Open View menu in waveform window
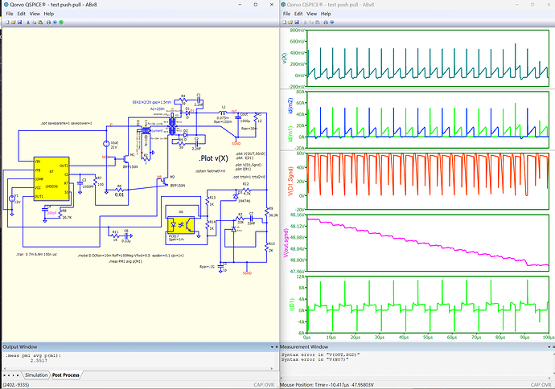This screenshot has height=389, width=555. pyautogui.click(x=311, y=14)
